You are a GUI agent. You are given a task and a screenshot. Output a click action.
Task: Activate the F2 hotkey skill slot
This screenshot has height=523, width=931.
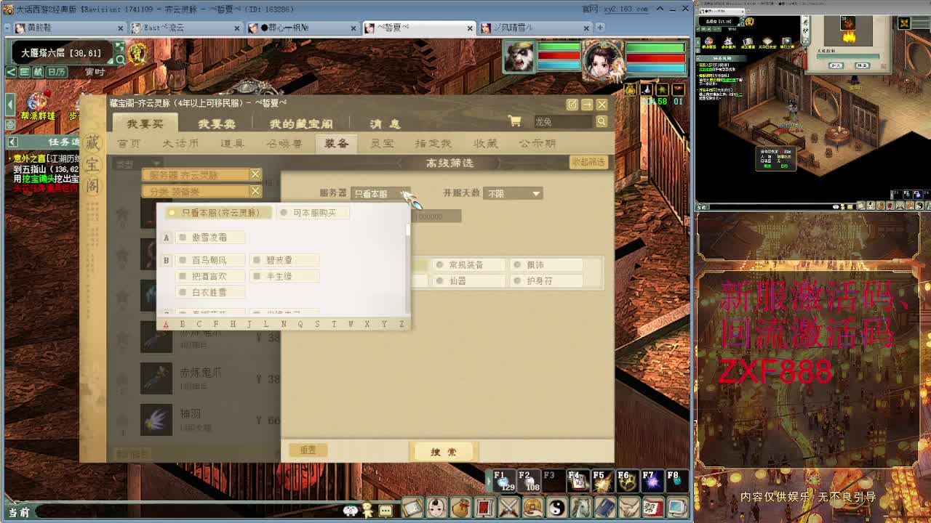click(x=528, y=480)
